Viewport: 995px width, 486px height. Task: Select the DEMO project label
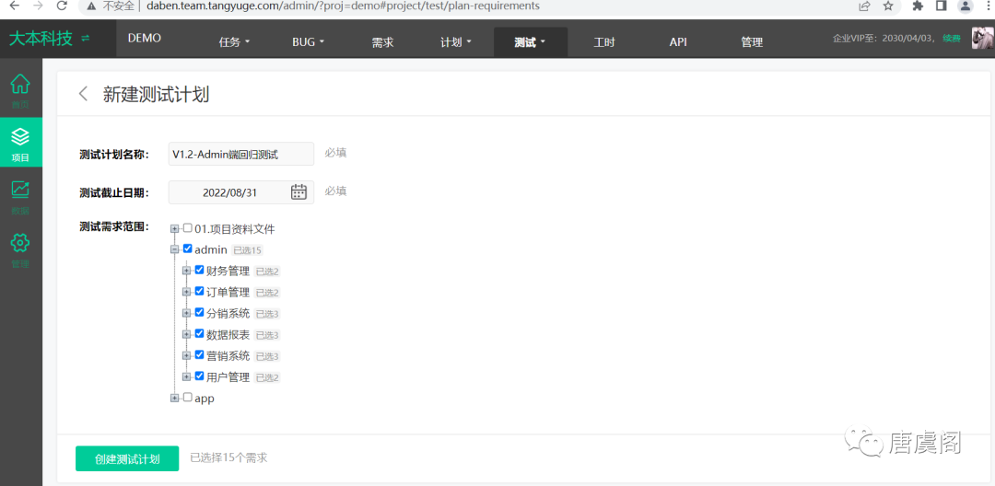point(145,38)
